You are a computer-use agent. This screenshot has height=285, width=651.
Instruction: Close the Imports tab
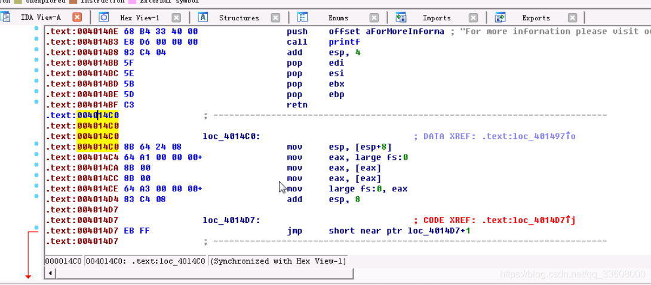tap(473, 18)
